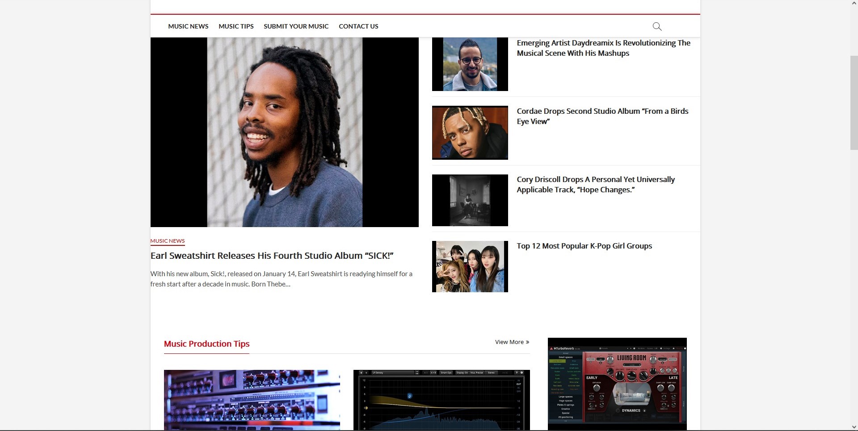This screenshot has width=858, height=431.
Task: Open the search using the magnifier icon
Action: 657,26
